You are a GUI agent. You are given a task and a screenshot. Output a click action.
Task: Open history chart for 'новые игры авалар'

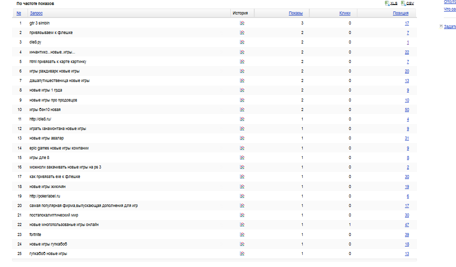242,138
